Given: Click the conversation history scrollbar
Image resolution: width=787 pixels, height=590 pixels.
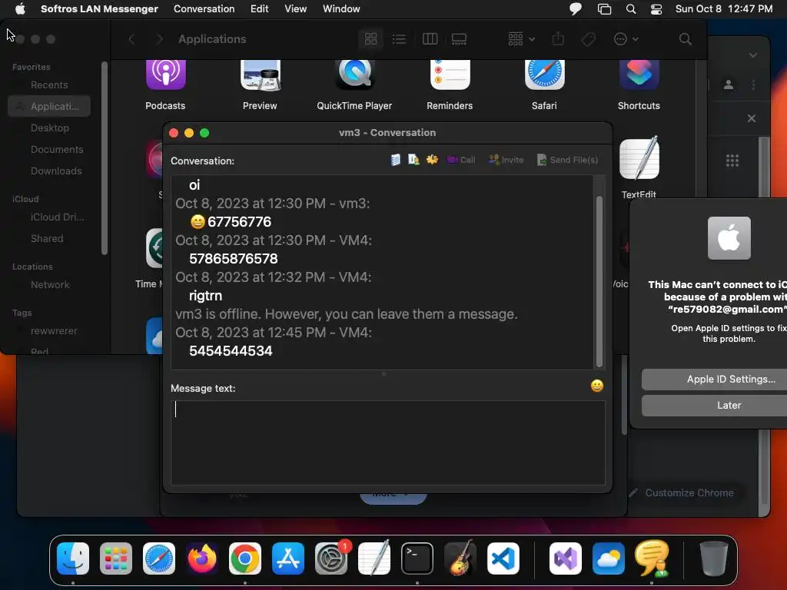Looking at the screenshot, I should click(x=599, y=281).
